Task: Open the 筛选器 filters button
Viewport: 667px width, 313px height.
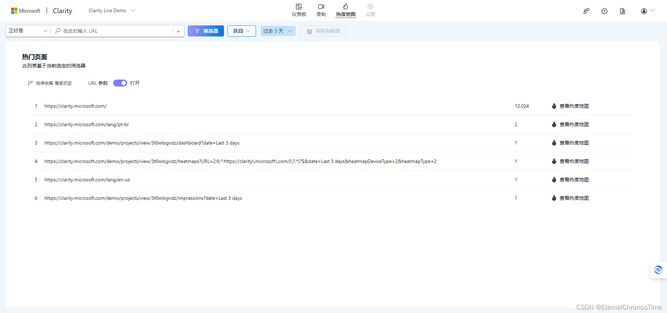Action: click(206, 31)
